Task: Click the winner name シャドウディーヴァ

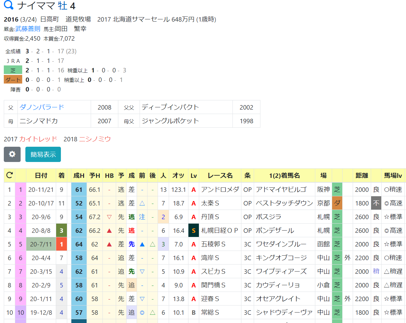Action: (x=285, y=313)
